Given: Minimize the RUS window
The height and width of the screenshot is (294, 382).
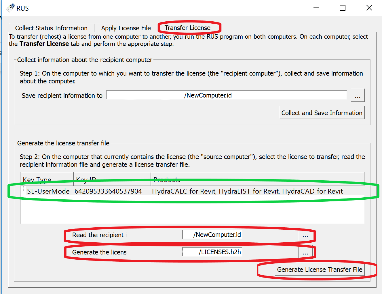Looking at the screenshot, I should (x=316, y=8).
